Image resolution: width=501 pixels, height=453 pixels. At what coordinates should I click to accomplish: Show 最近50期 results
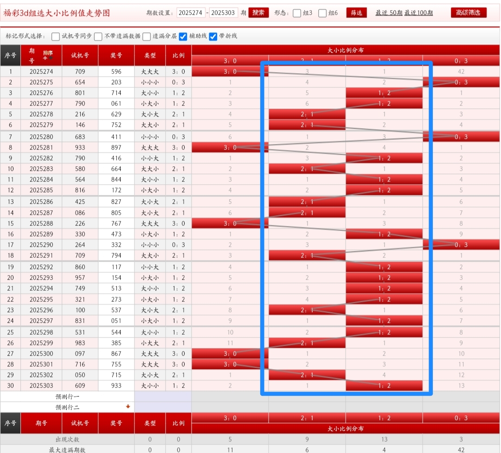tap(389, 13)
